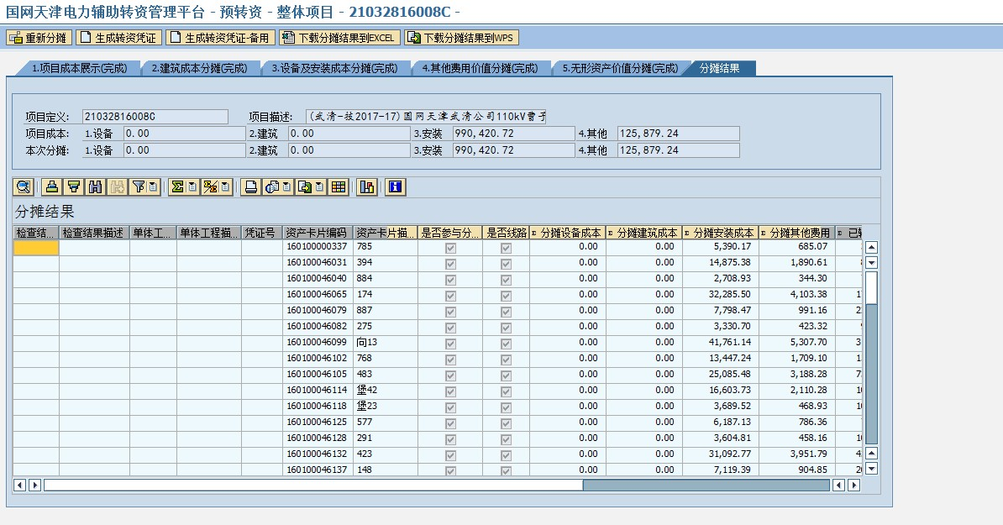Image resolution: width=1003 pixels, height=525 pixels.
Task: Click the Set Filter funnel icon
Action: pos(138,186)
